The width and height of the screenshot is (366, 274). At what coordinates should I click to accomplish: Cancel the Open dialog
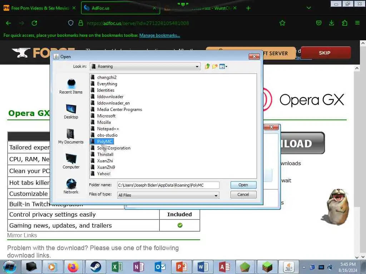(243, 194)
